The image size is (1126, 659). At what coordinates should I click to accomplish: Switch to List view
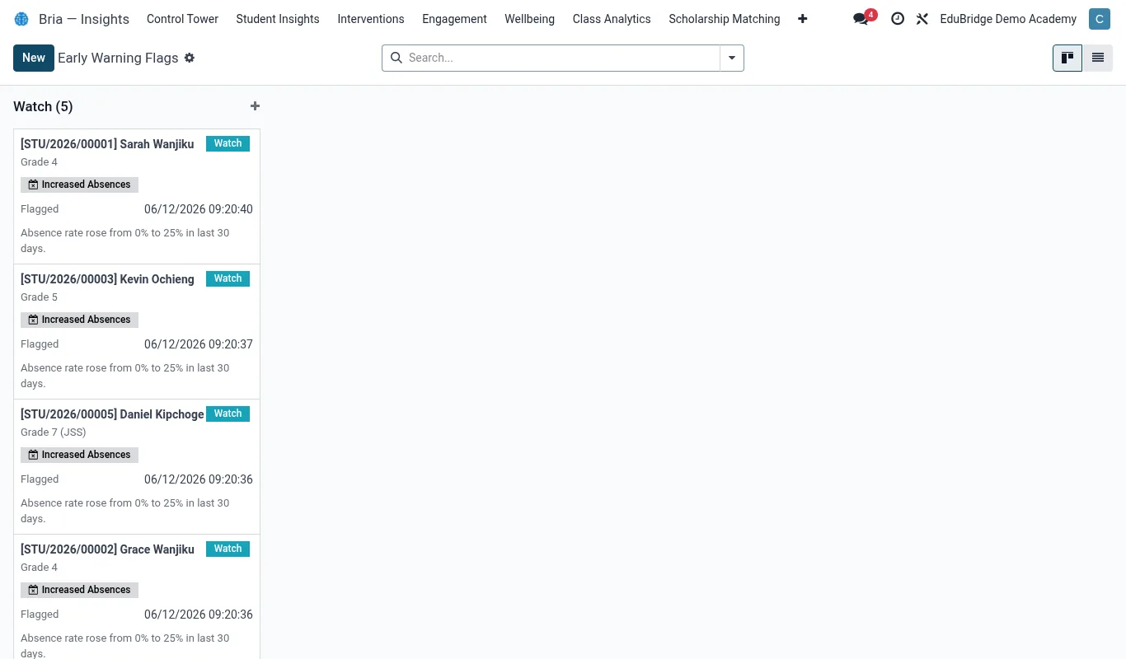pyautogui.click(x=1098, y=58)
